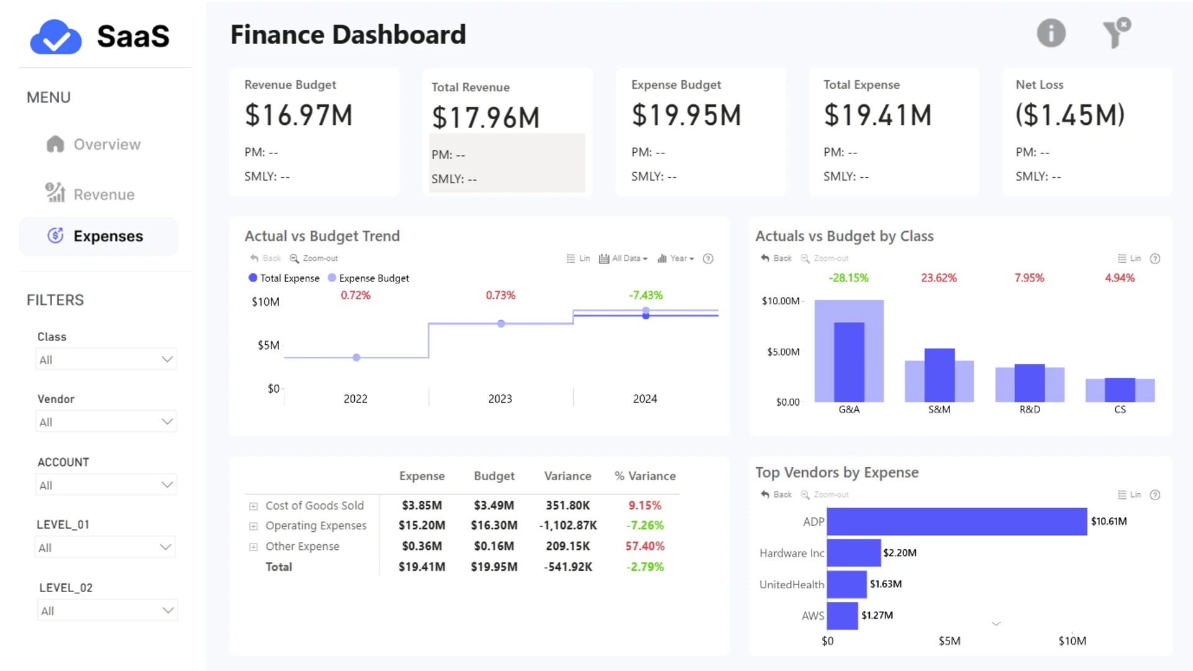Click Back in Top Vendors by Expense
The image size is (1193, 671).
(776, 495)
